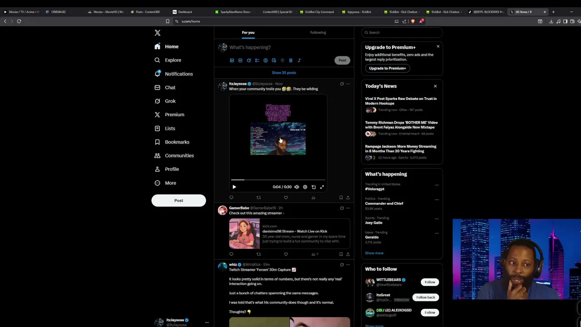Switch to the Following tab
This screenshot has height=327, width=581.
tap(318, 32)
